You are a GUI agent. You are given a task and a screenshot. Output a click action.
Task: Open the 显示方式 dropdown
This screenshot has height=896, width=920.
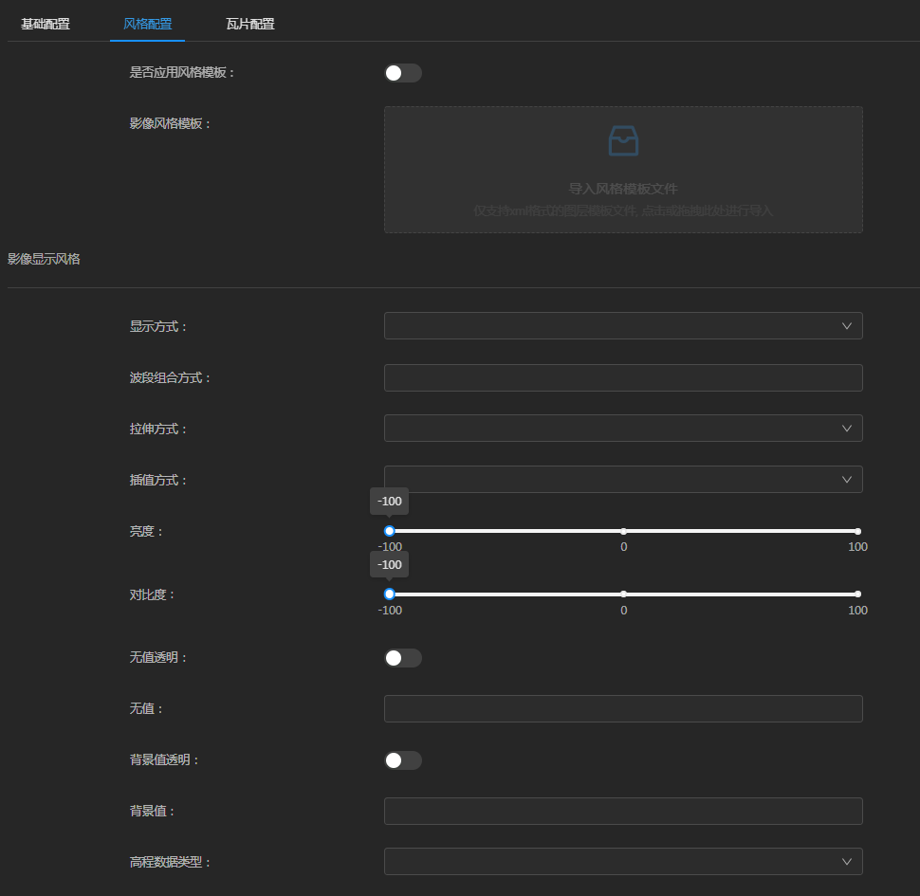623,325
